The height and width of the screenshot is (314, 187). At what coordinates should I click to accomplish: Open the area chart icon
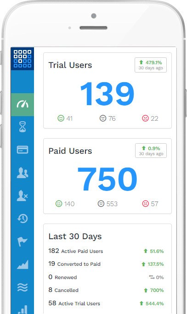pos(23,264)
